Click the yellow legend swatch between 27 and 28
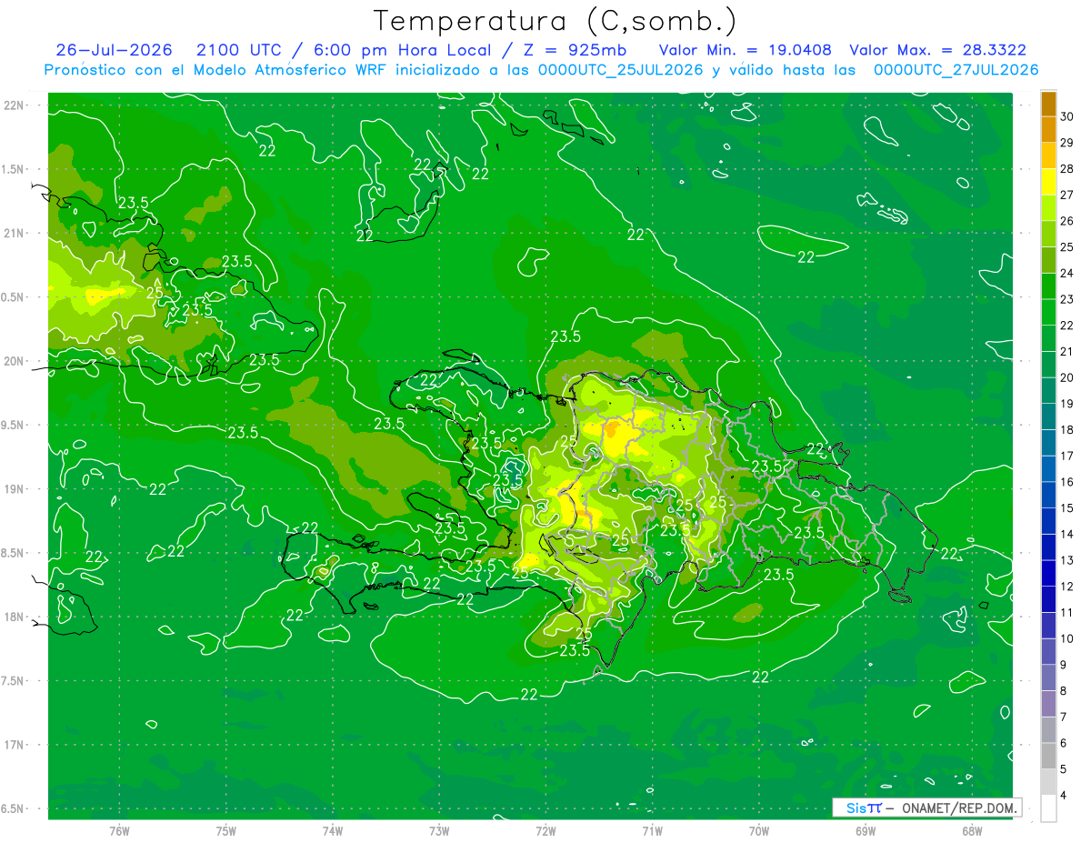Screen dimensions: 1091x843 pos(1048,182)
